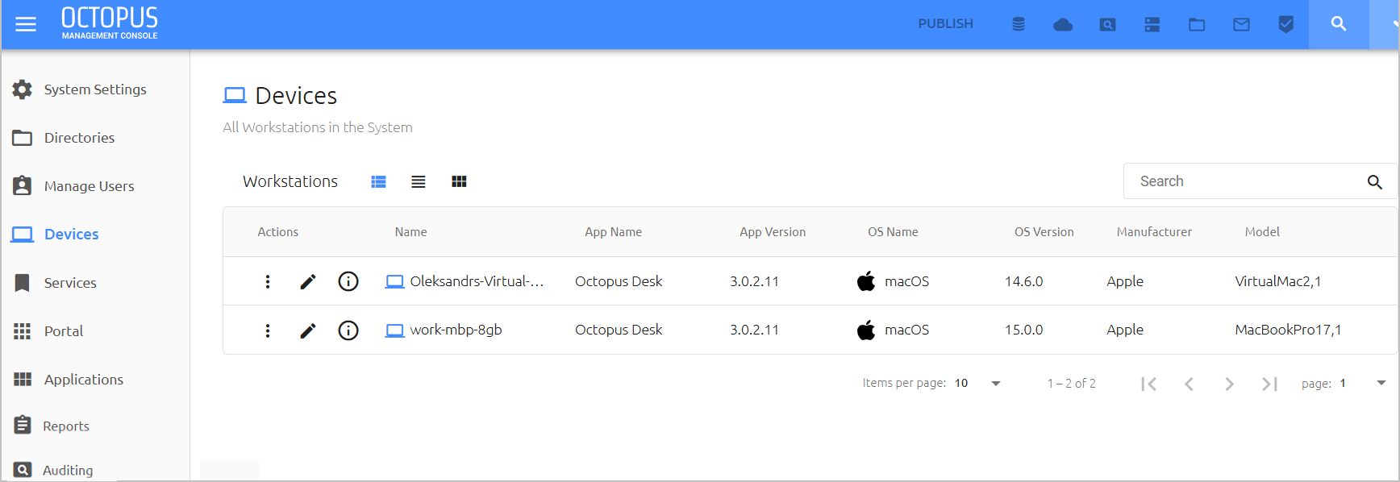This screenshot has height=482, width=1400.
Task: Go to System Settings
Action: [x=95, y=89]
